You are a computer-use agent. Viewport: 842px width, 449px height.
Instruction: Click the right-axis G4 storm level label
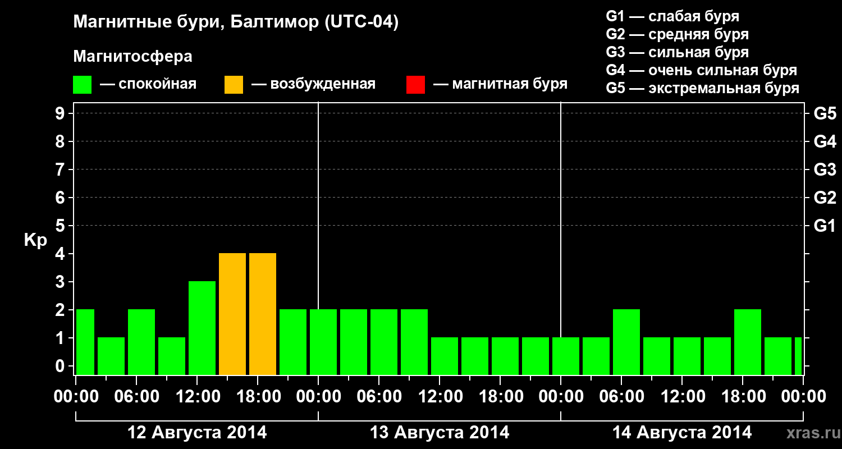[x=825, y=141]
